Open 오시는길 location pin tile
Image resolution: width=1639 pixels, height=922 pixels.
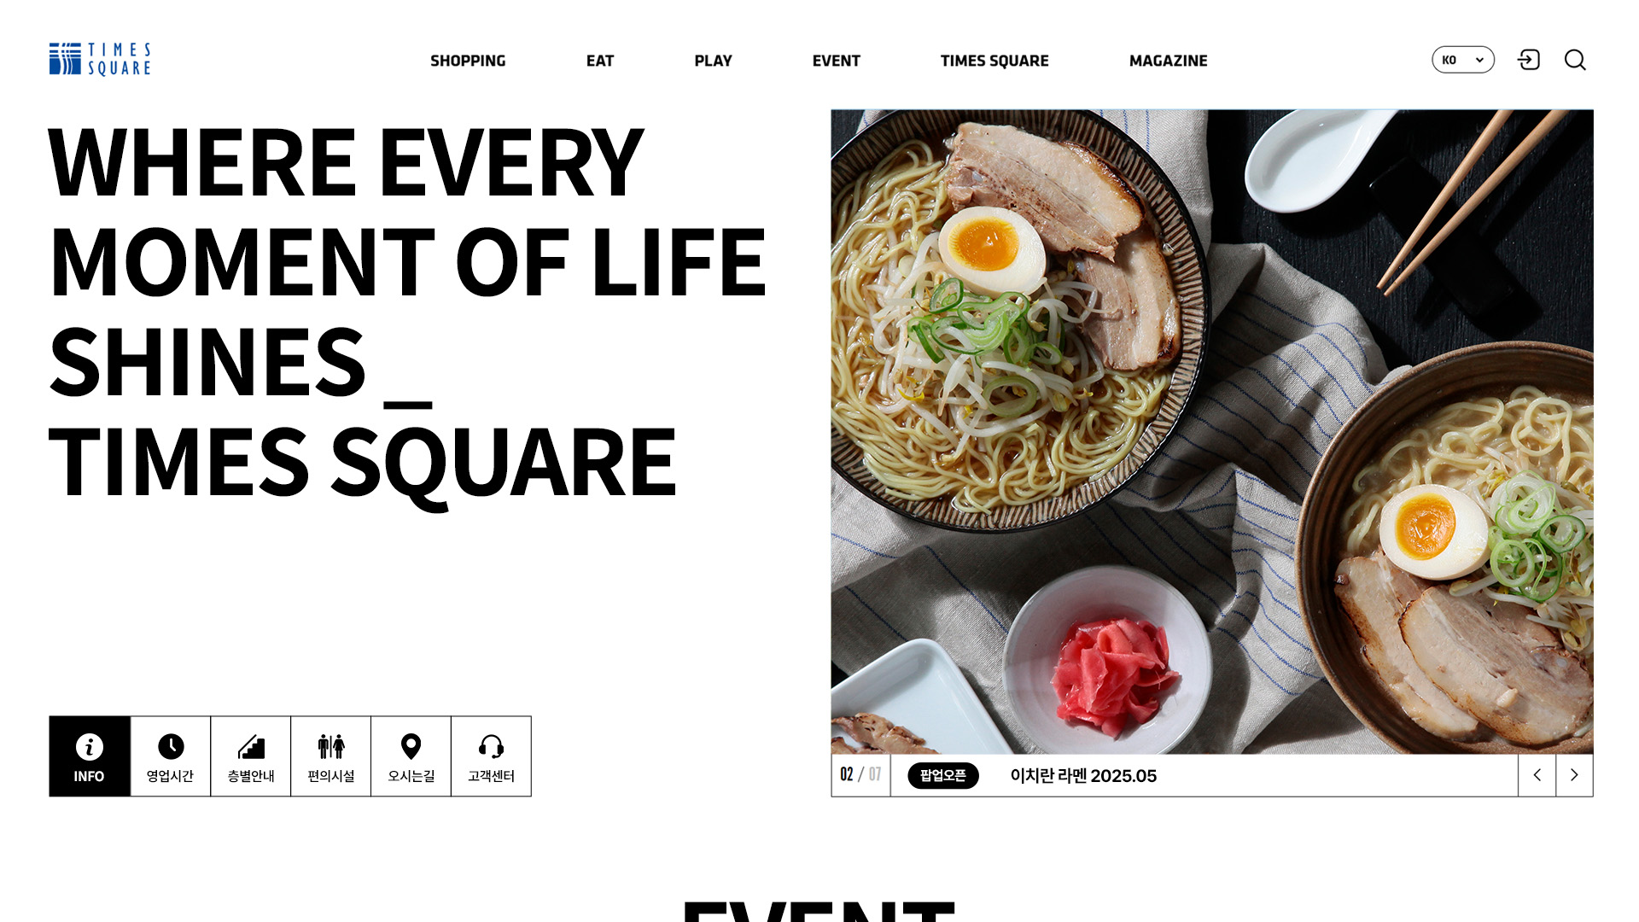tap(411, 756)
